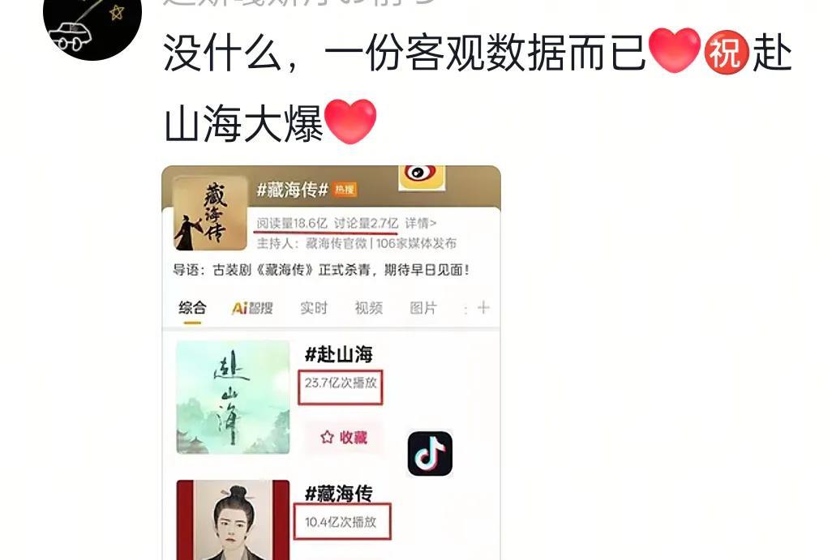Click the plus icon beside tabs

482,308
